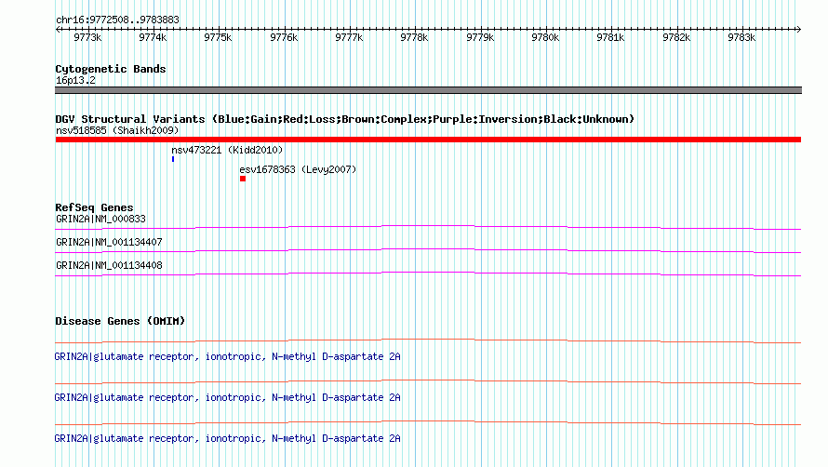This screenshot has width=828, height=467.
Task: Click the GRIN2A|NM_001134408 transcript label
Action: [109, 265]
